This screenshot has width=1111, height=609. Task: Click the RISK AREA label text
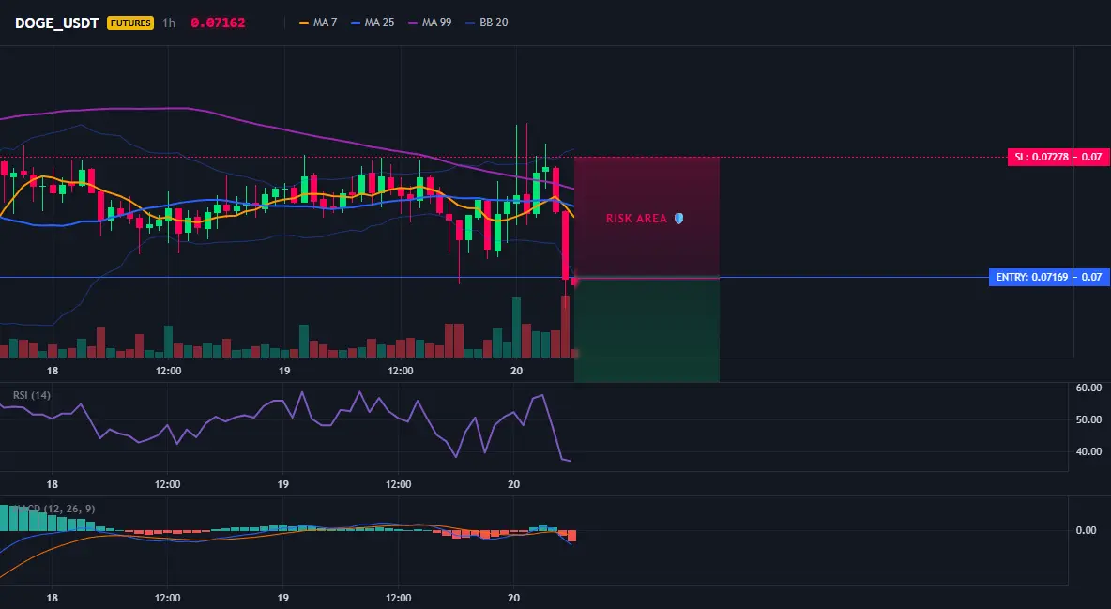636,219
